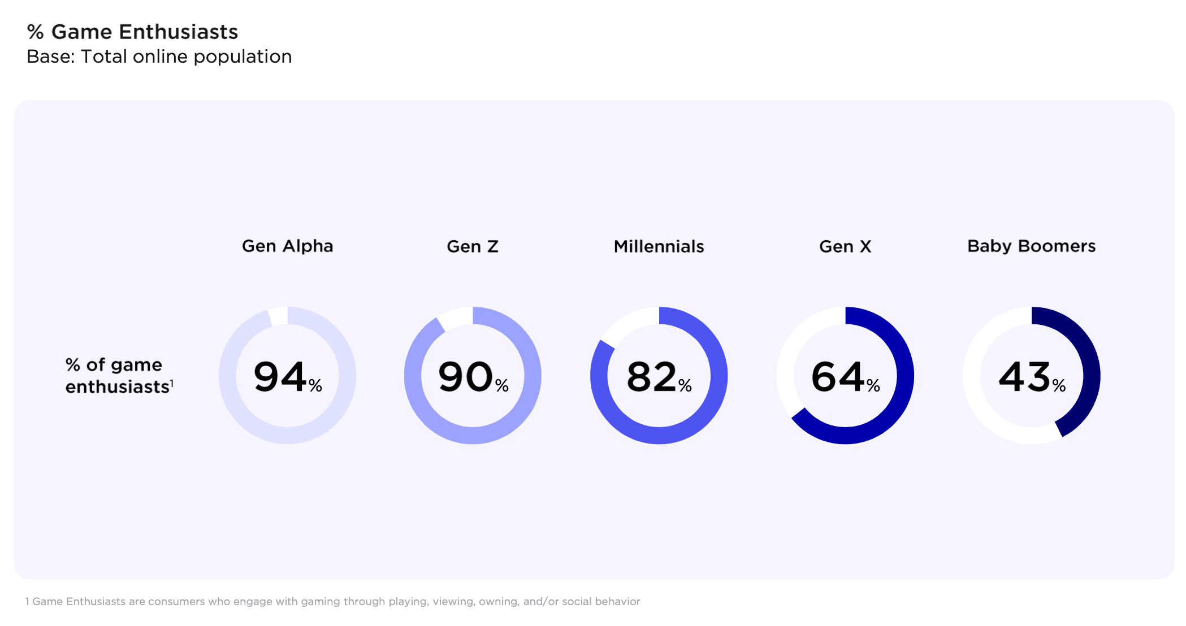Click the Game Enthusiasts definition footnote
The image size is (1186, 626).
(x=332, y=602)
